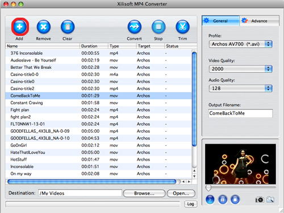
Task: Click the Open... button
Action: point(181,193)
